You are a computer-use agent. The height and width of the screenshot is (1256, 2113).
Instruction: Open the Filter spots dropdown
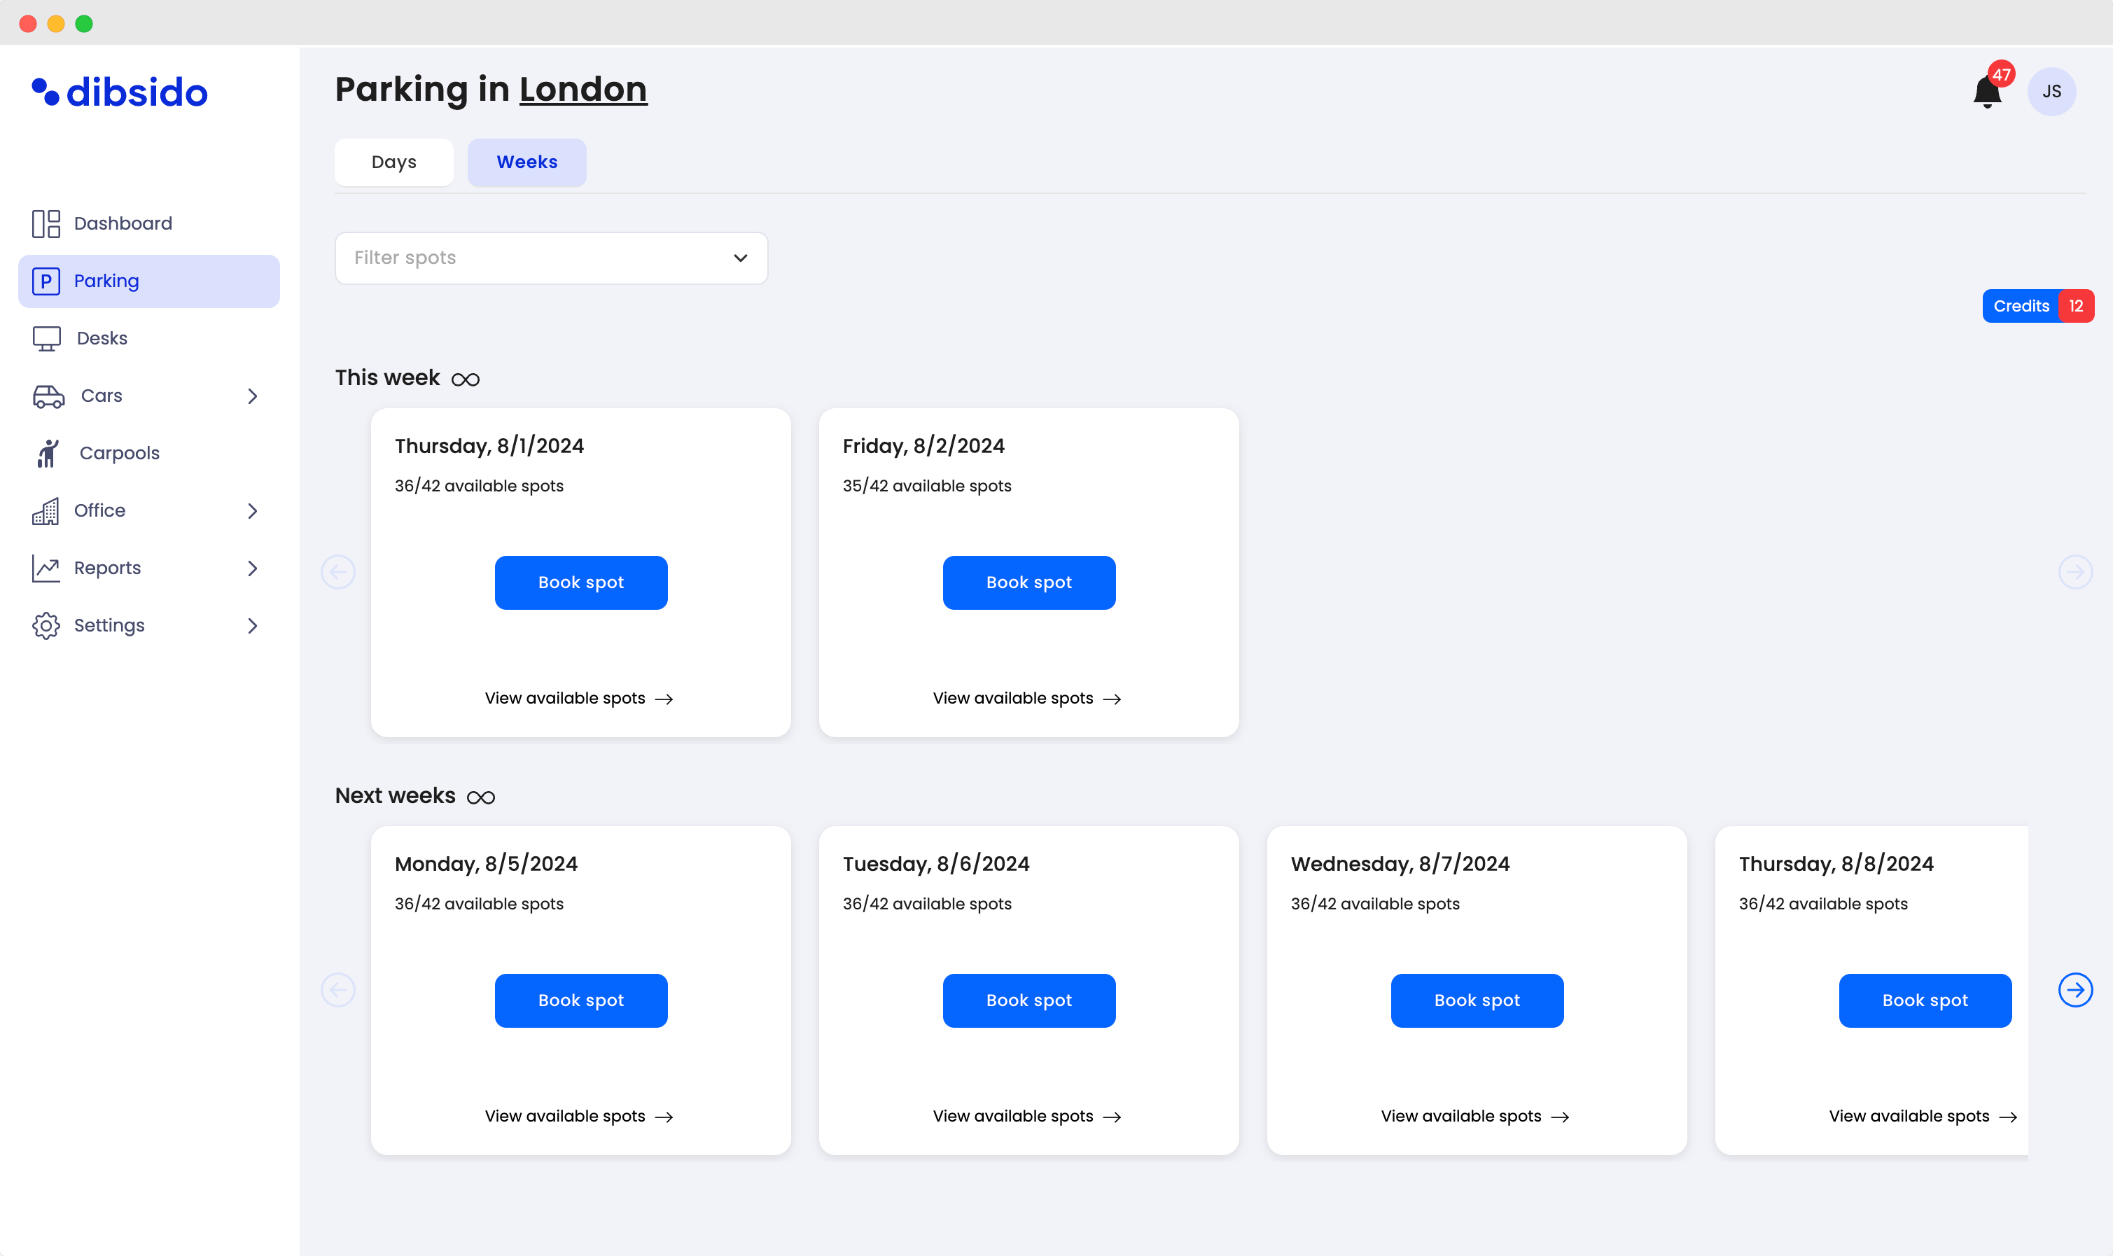point(551,258)
